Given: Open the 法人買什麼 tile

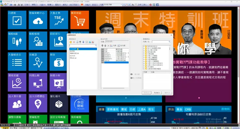Looking at the screenshot, I should (17, 103).
